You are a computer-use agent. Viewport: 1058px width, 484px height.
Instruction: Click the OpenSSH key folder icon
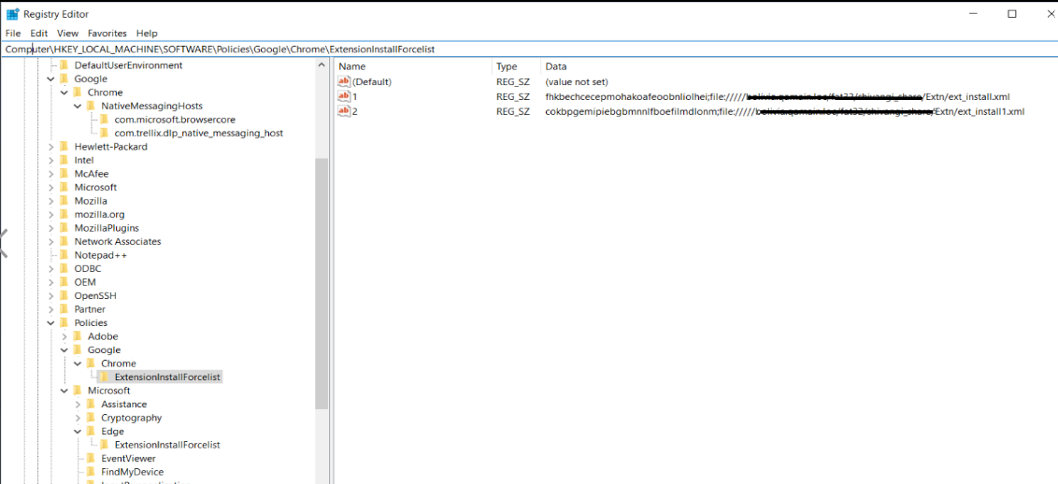coord(64,295)
